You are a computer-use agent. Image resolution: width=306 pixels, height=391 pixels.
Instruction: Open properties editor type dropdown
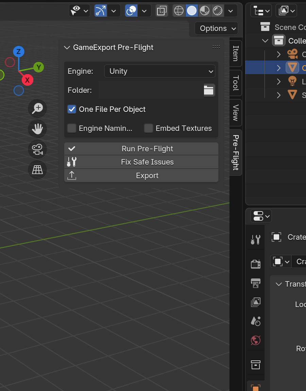pos(261,216)
